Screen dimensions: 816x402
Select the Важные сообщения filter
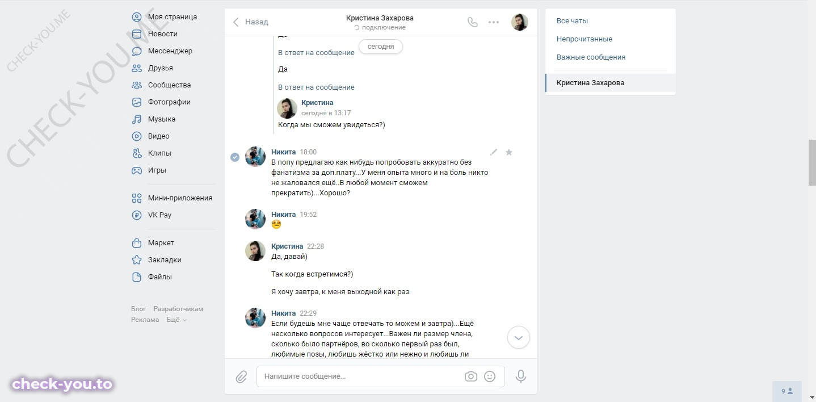click(591, 57)
